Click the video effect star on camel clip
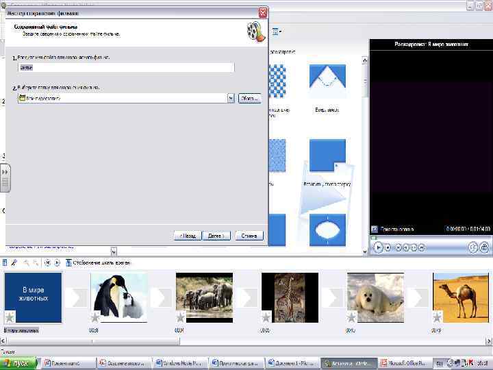Viewport: 493px width, 370px height. pyautogui.click(x=438, y=317)
